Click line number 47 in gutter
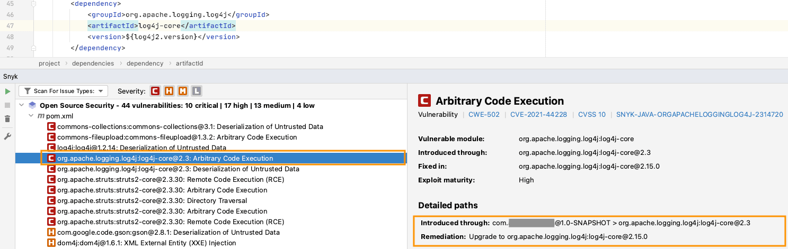The width and height of the screenshot is (788, 249). pos(10,25)
